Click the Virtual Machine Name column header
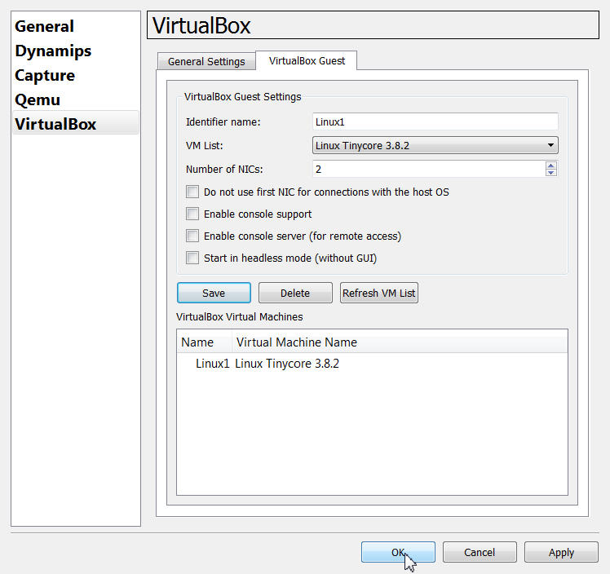The width and height of the screenshot is (610, 574). pyautogui.click(x=400, y=342)
